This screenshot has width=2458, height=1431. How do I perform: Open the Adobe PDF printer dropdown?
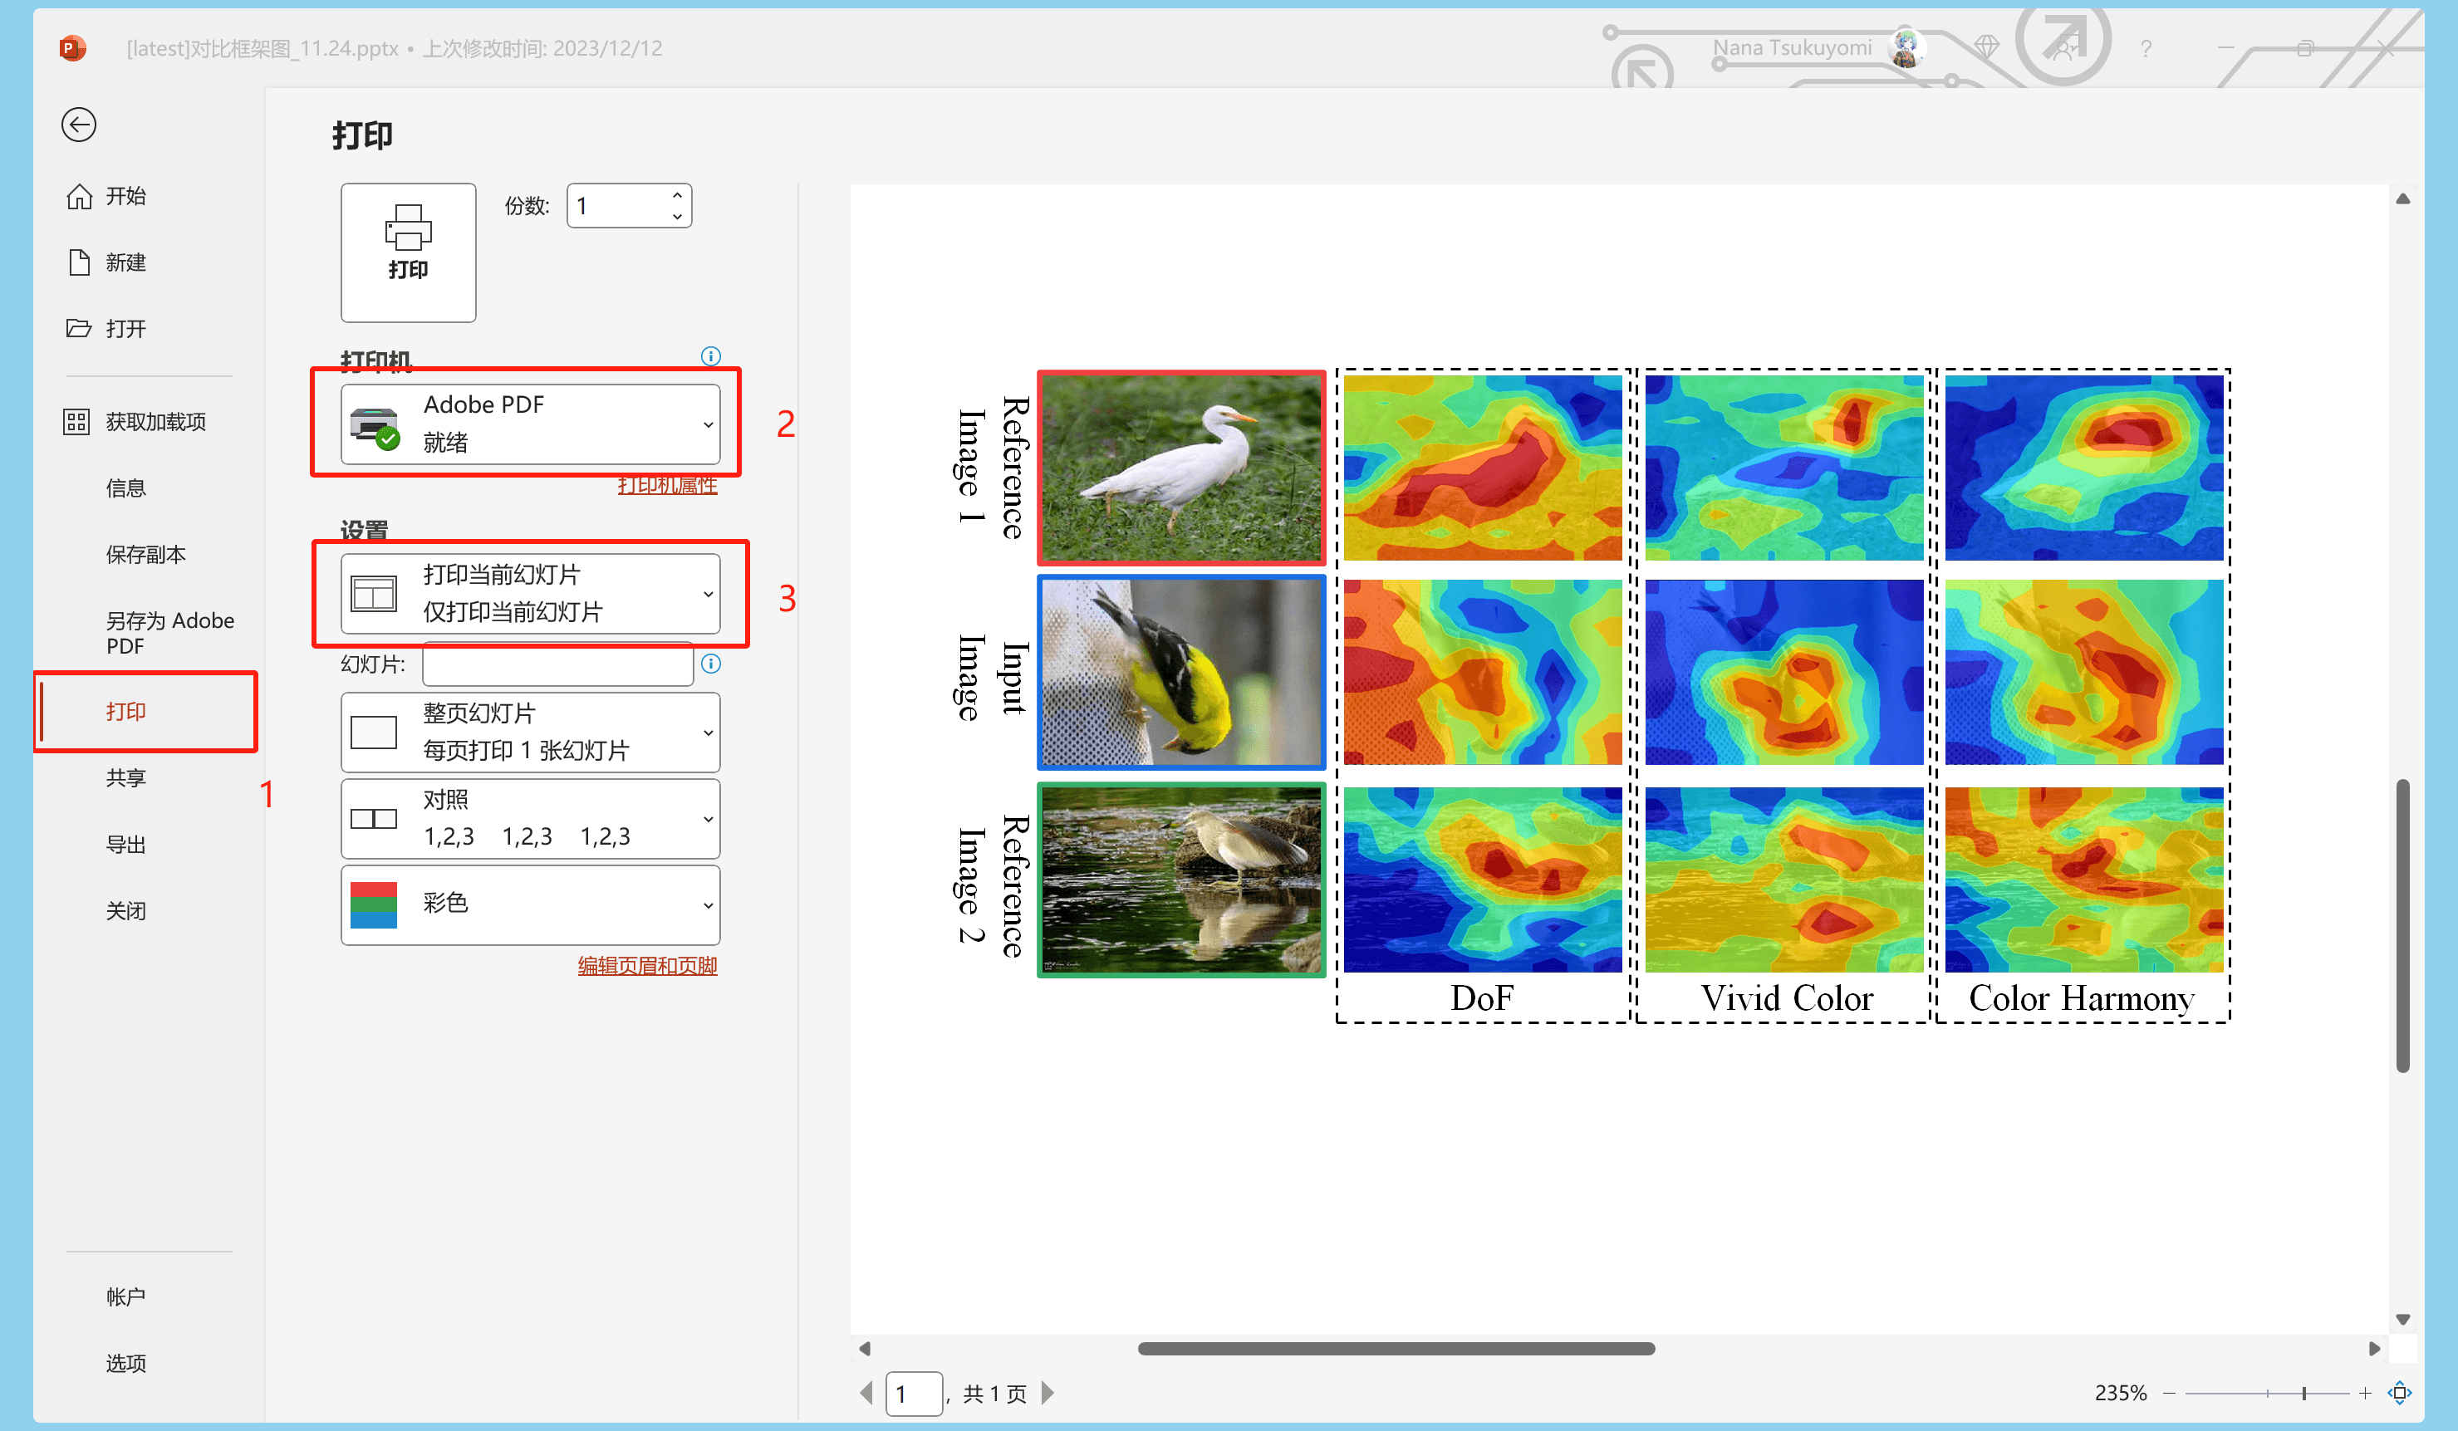coord(530,424)
